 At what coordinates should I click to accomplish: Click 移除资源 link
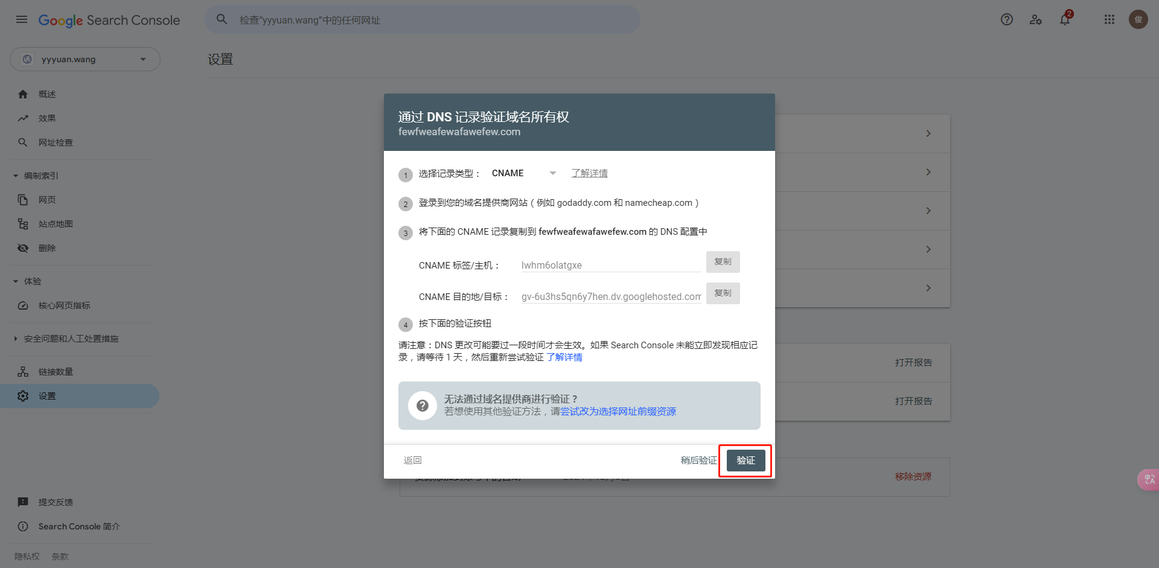coord(913,477)
